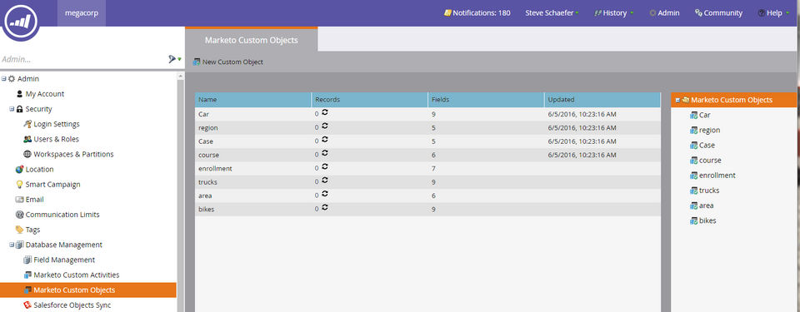Viewport: 800px width, 312px height.
Task: Click the Location globe icon
Action: pyautogui.click(x=19, y=169)
